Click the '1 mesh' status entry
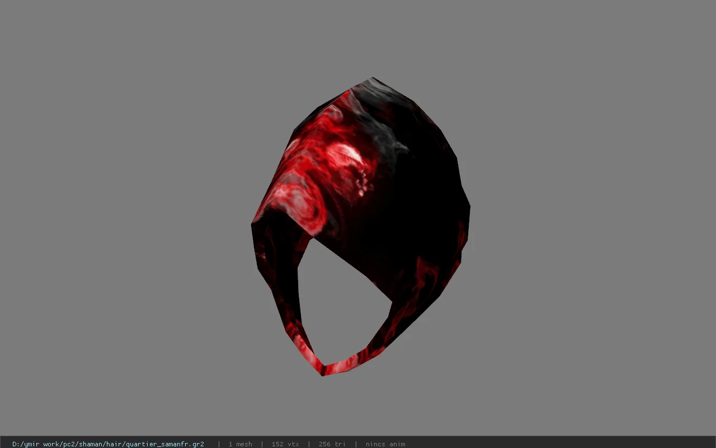716x448 pixels. [240, 444]
